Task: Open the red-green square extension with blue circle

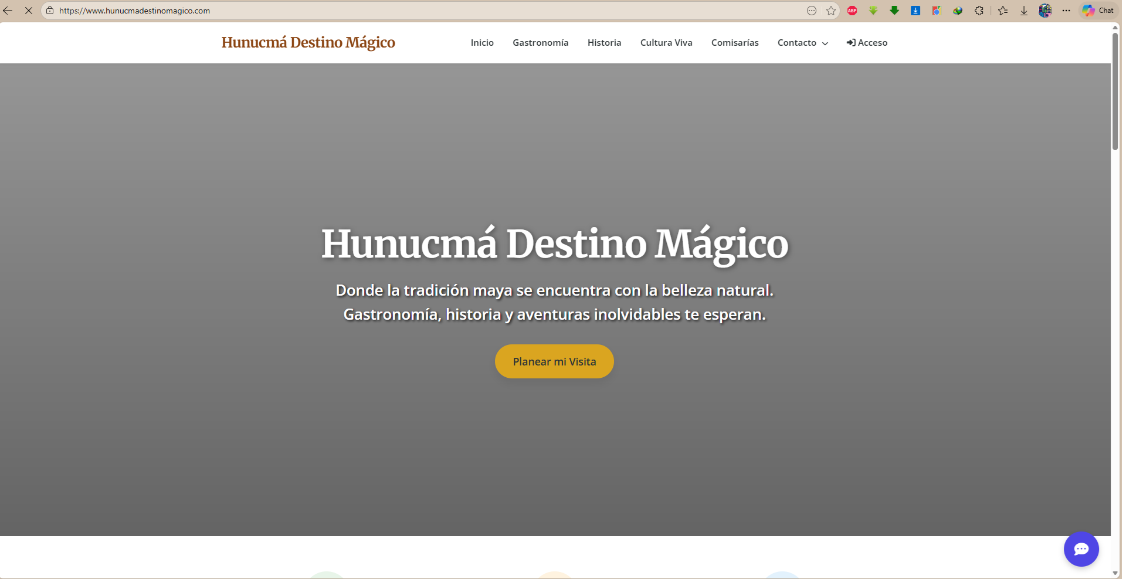Action: (937, 11)
